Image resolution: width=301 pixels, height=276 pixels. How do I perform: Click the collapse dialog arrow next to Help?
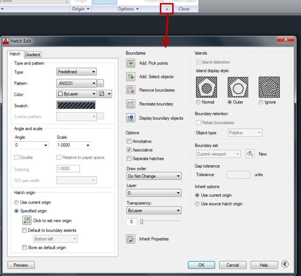point(285,264)
